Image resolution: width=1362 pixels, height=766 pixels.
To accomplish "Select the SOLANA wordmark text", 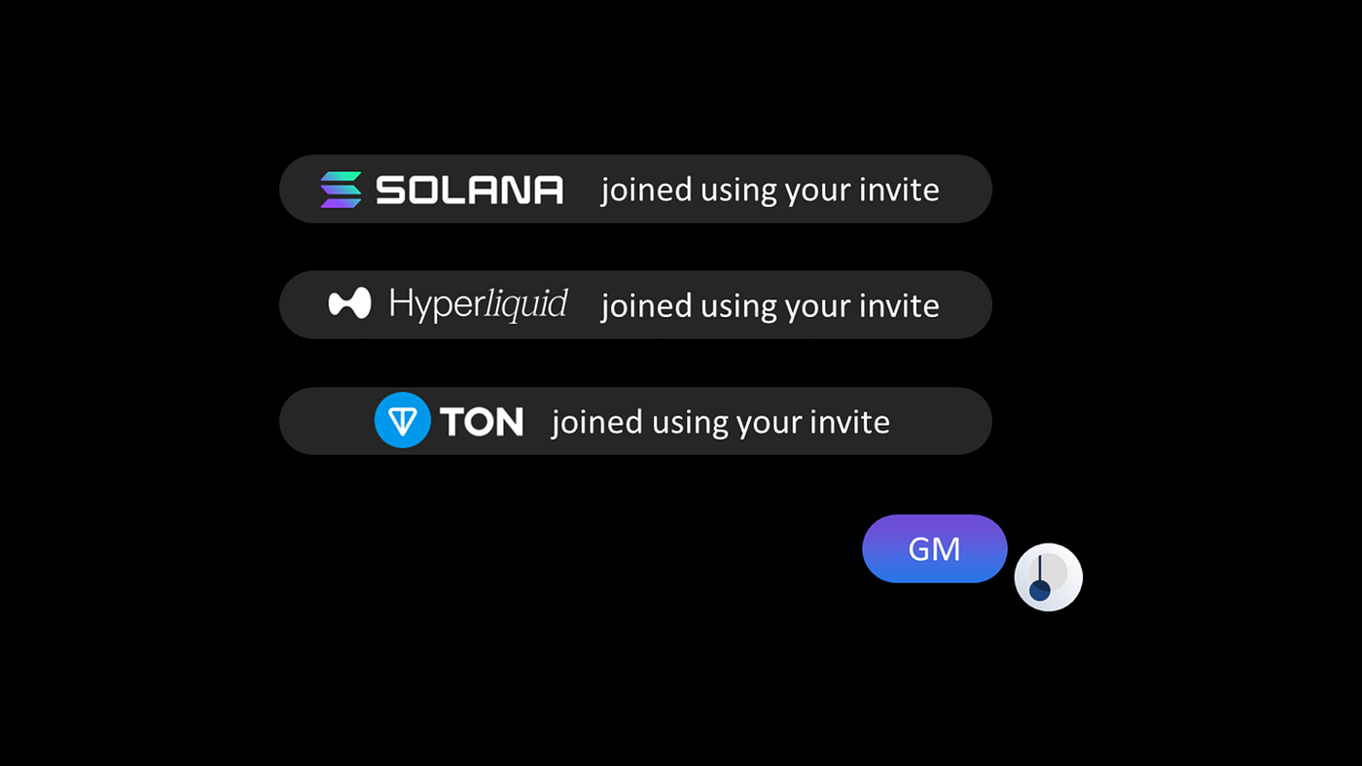I will tap(469, 190).
